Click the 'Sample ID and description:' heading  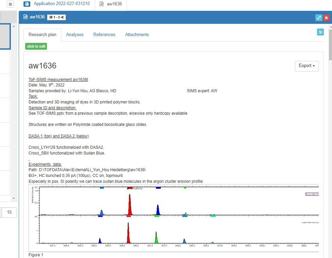pyautogui.click(x=52, y=108)
